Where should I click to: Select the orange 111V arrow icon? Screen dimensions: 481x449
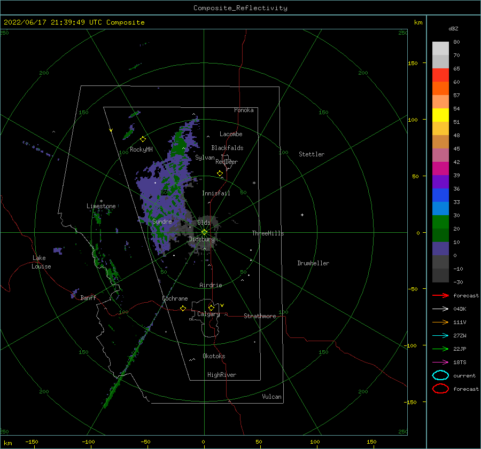[440, 322]
